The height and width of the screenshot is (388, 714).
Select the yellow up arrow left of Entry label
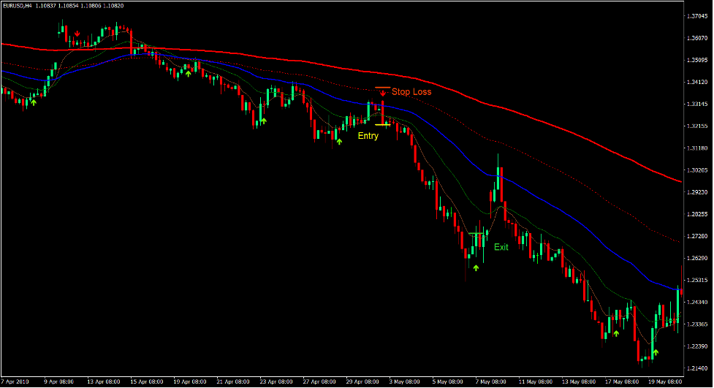coord(338,140)
